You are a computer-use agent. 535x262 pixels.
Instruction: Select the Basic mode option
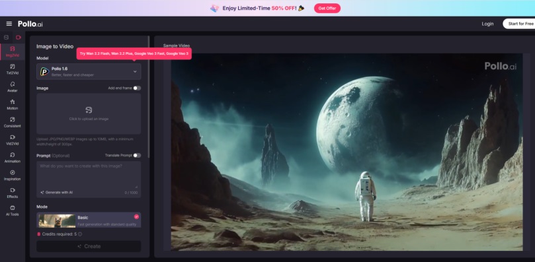89,220
